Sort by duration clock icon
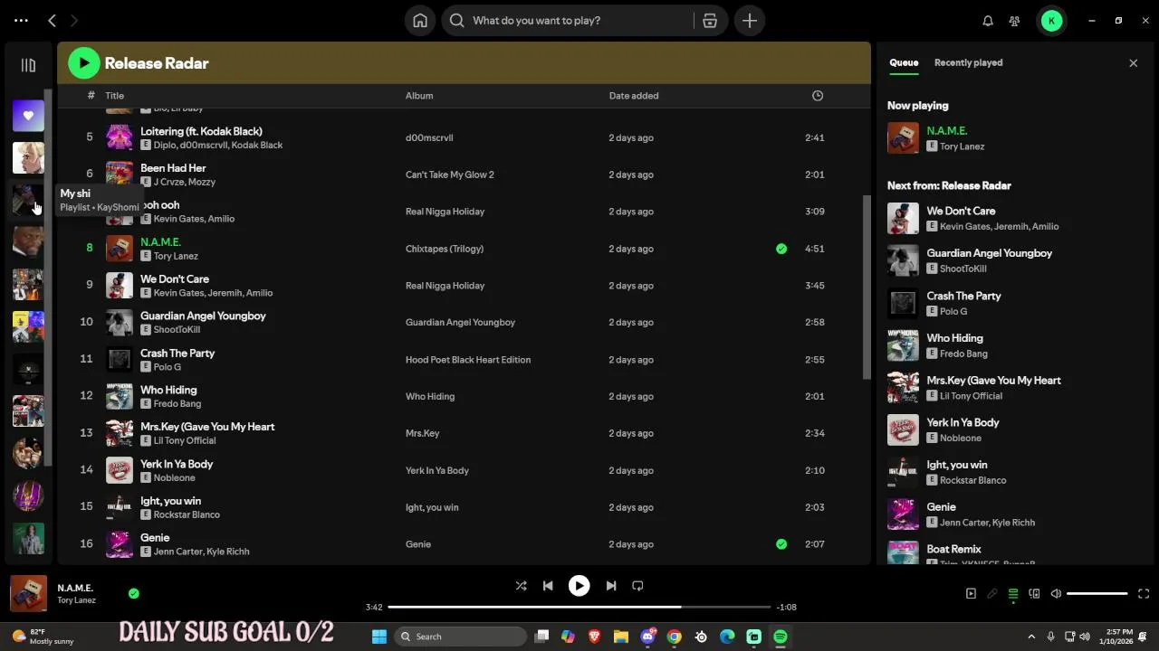The height and width of the screenshot is (651, 1159). pyautogui.click(x=818, y=95)
